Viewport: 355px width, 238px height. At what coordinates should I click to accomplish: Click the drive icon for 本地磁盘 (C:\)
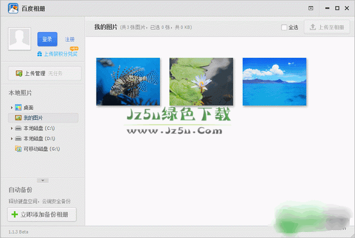coord(18,128)
